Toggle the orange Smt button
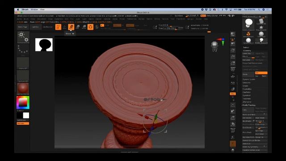 (x=261, y=73)
